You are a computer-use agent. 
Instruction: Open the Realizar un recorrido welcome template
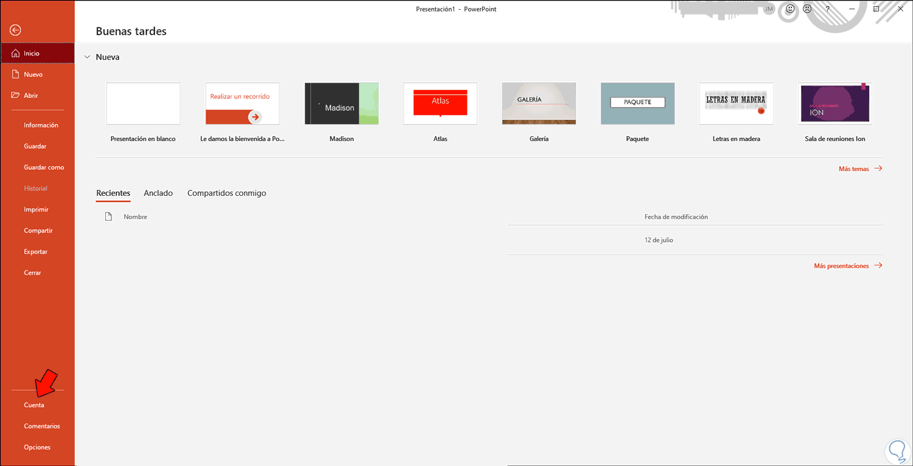tap(242, 104)
